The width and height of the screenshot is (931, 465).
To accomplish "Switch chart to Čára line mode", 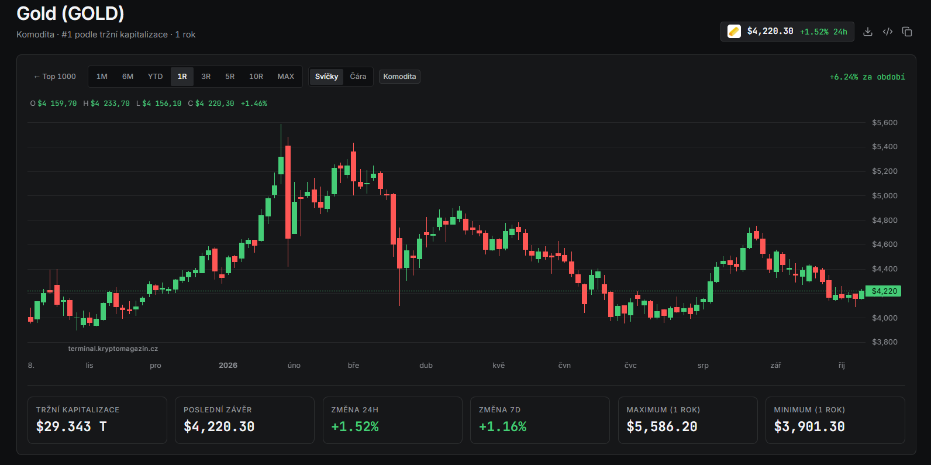I will [x=358, y=77].
